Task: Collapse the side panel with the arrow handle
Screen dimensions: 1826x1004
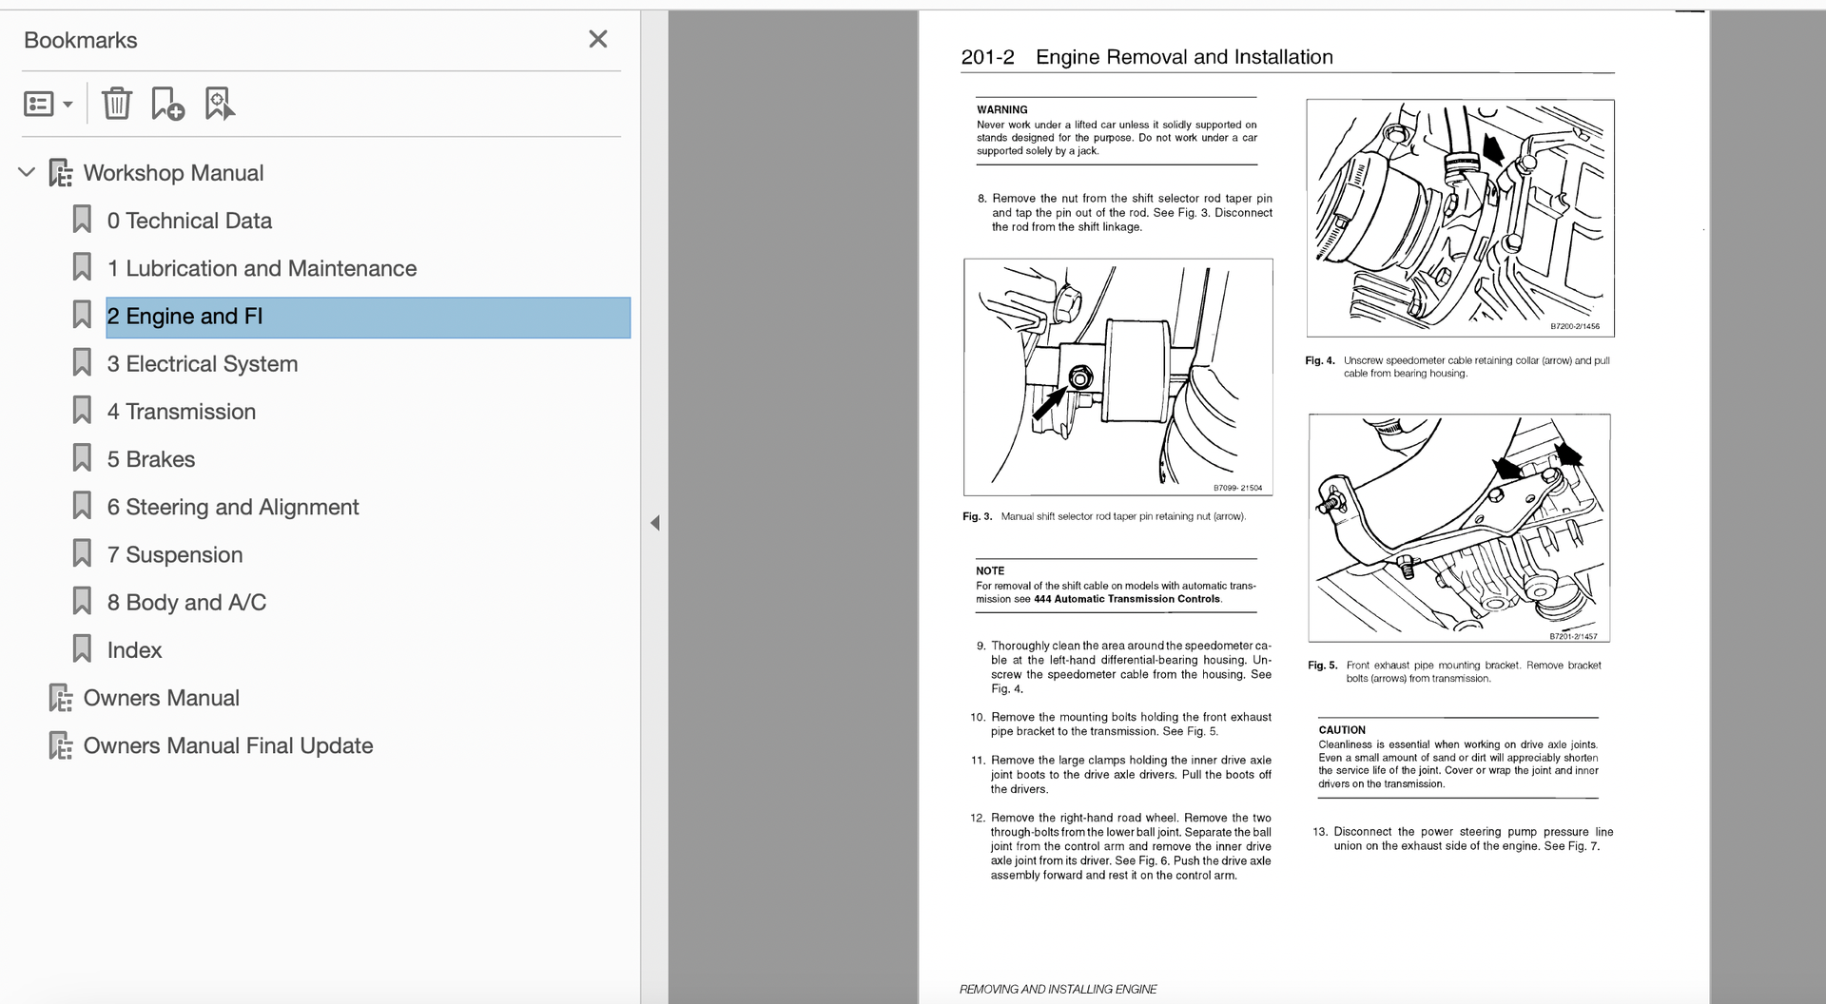Action: 654,523
